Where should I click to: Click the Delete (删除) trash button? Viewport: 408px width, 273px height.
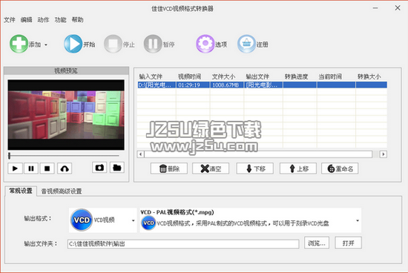169,168
